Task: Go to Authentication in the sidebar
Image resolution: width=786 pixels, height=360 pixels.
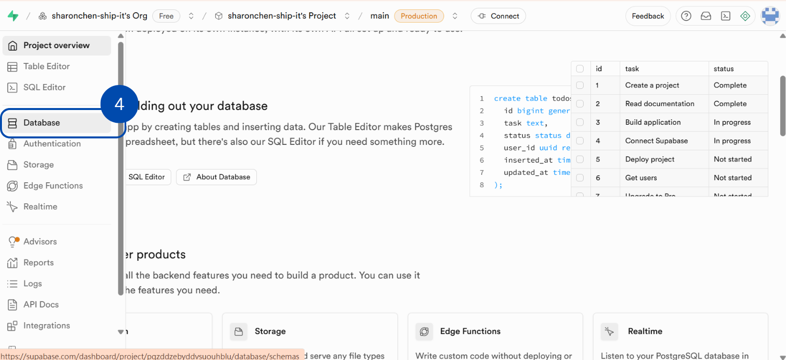Action: [x=52, y=143]
